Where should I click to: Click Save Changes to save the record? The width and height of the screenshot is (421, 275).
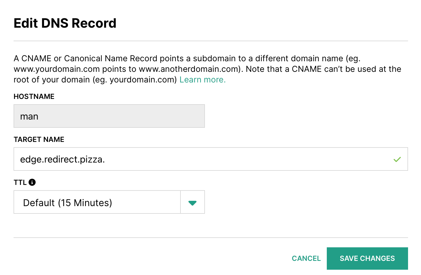point(367,258)
